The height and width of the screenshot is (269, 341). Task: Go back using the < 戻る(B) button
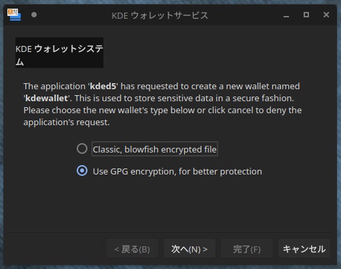pyautogui.click(x=132, y=248)
